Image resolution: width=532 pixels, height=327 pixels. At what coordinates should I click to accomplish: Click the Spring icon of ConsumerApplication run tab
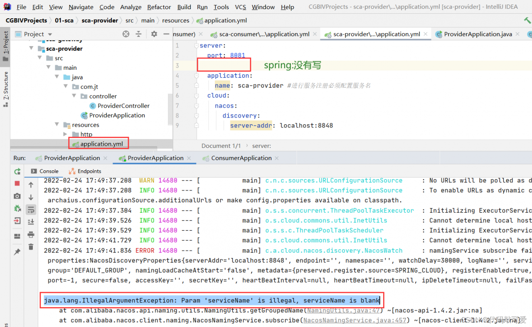coord(205,158)
